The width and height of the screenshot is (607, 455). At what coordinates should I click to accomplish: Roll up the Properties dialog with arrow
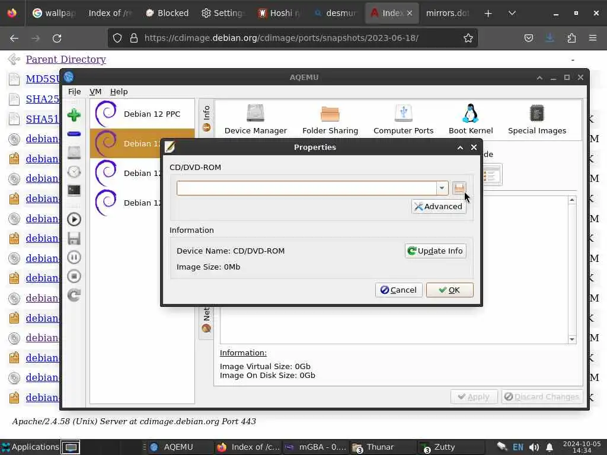460,148
